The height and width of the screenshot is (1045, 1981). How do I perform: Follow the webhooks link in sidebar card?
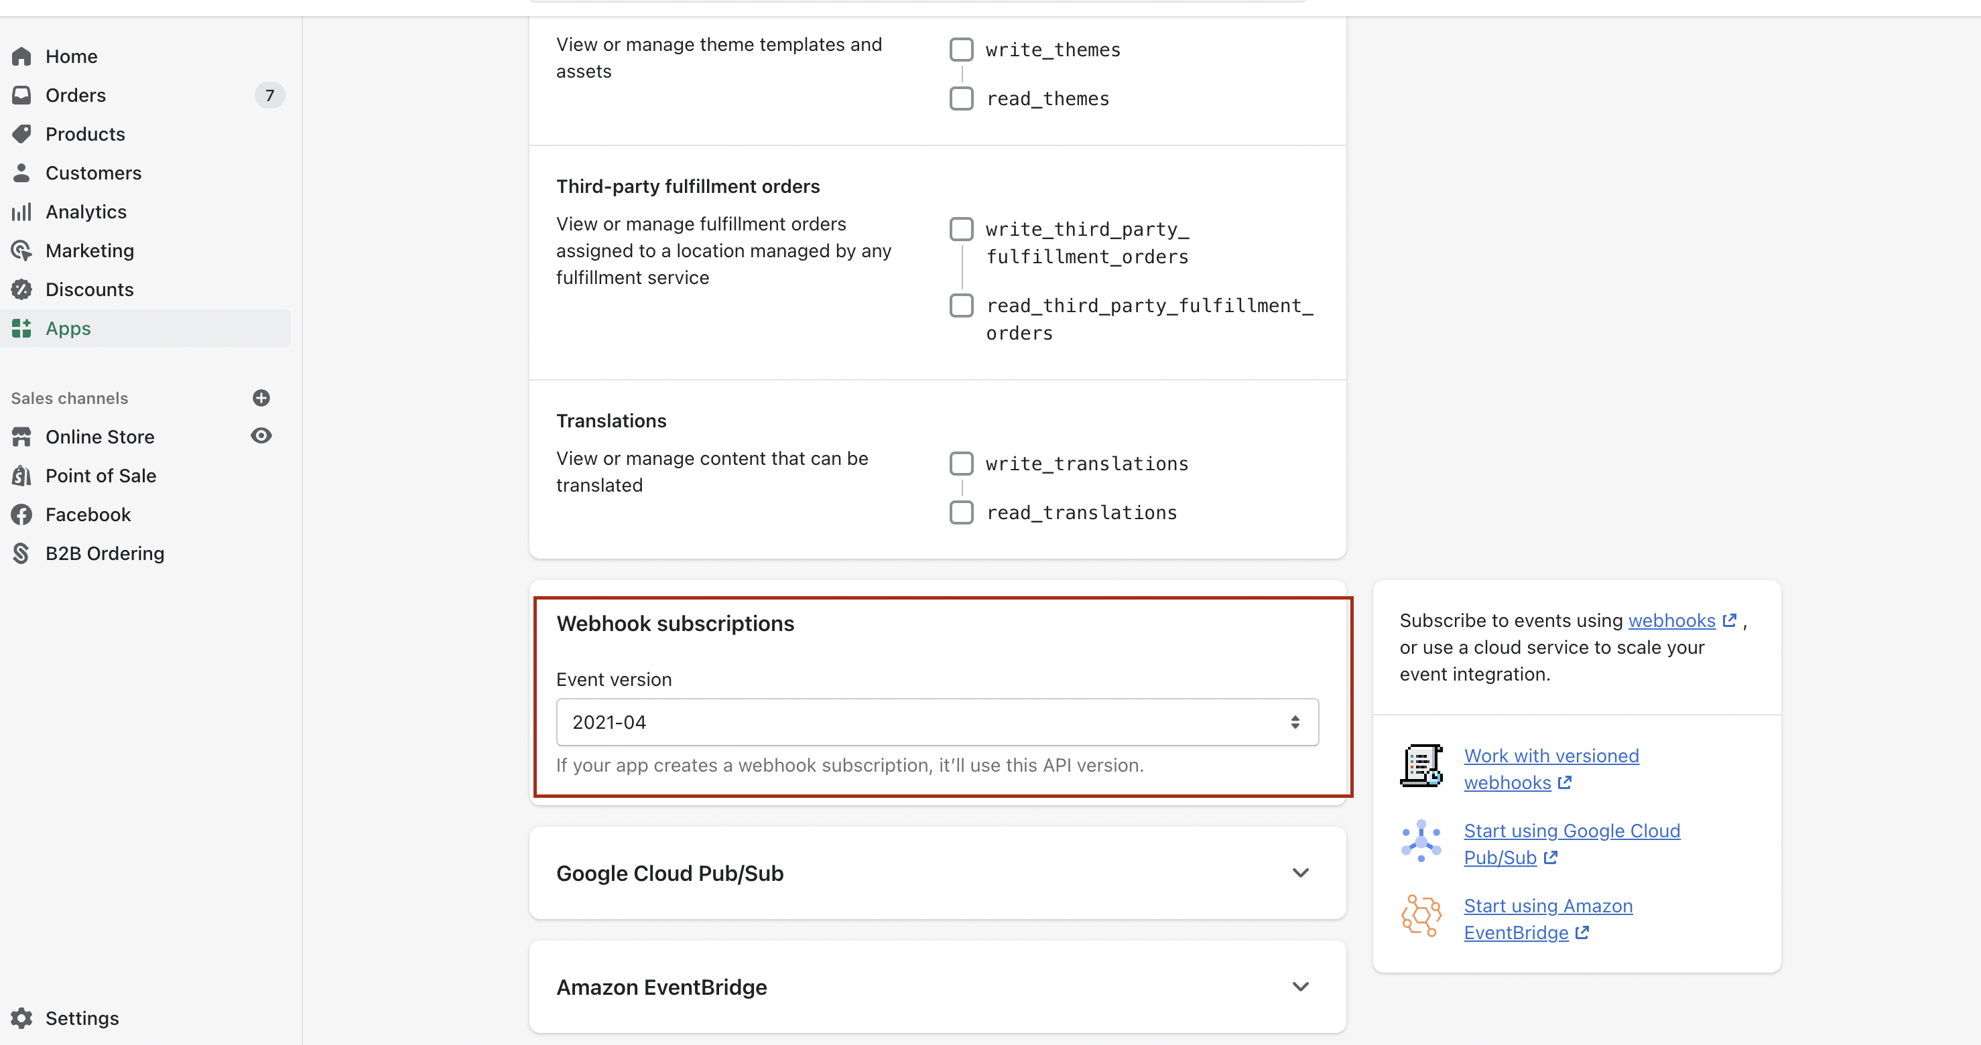point(1672,620)
